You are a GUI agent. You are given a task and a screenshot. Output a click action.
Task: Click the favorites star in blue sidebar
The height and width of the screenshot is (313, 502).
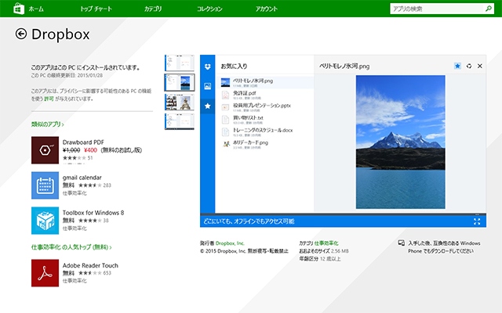[x=207, y=106]
